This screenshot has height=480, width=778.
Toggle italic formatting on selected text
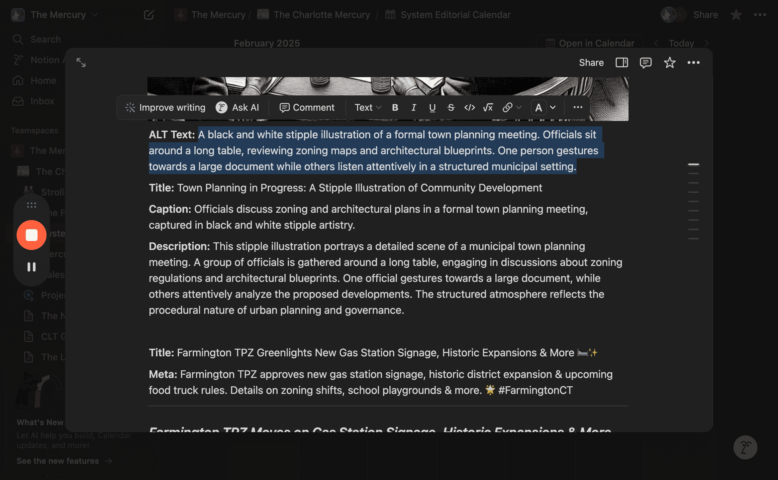point(414,107)
